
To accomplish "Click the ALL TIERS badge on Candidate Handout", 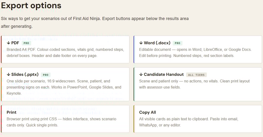I will pos(196,75).
